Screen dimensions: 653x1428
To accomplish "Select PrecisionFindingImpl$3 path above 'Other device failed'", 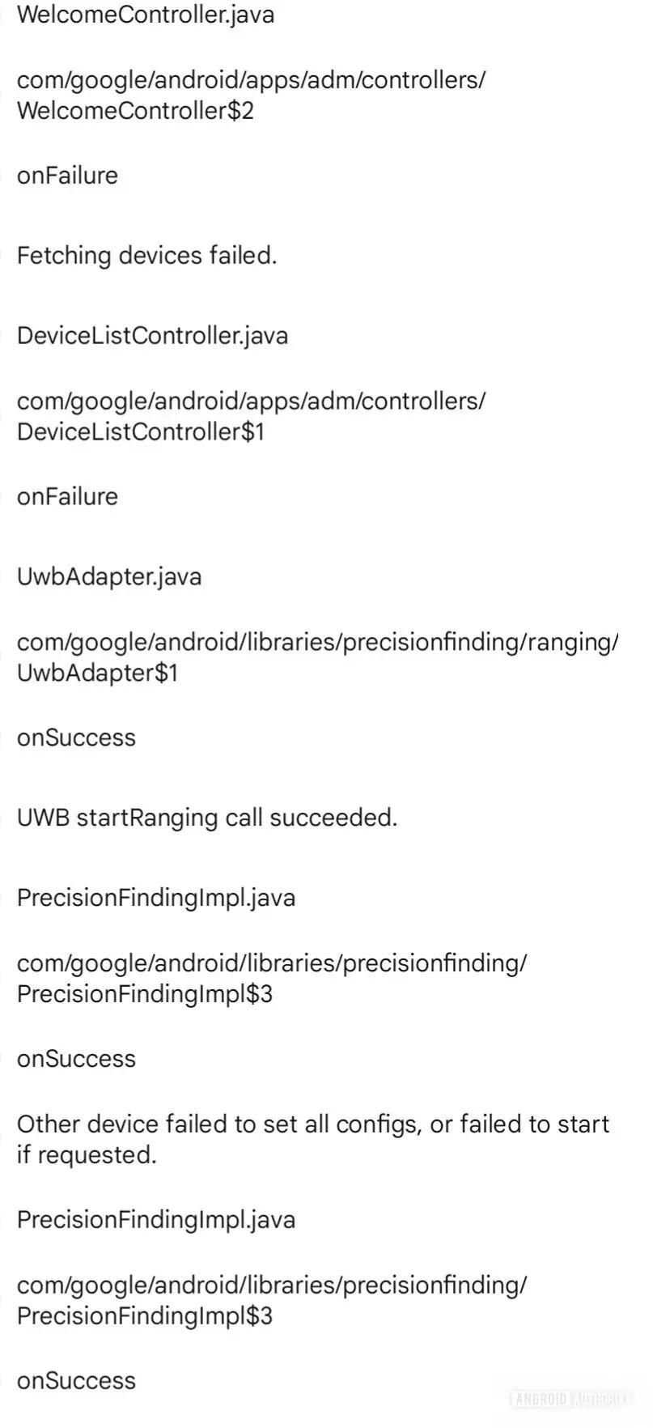I will pyautogui.click(x=272, y=978).
